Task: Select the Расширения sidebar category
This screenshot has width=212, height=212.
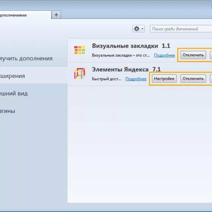Action: 34,76
